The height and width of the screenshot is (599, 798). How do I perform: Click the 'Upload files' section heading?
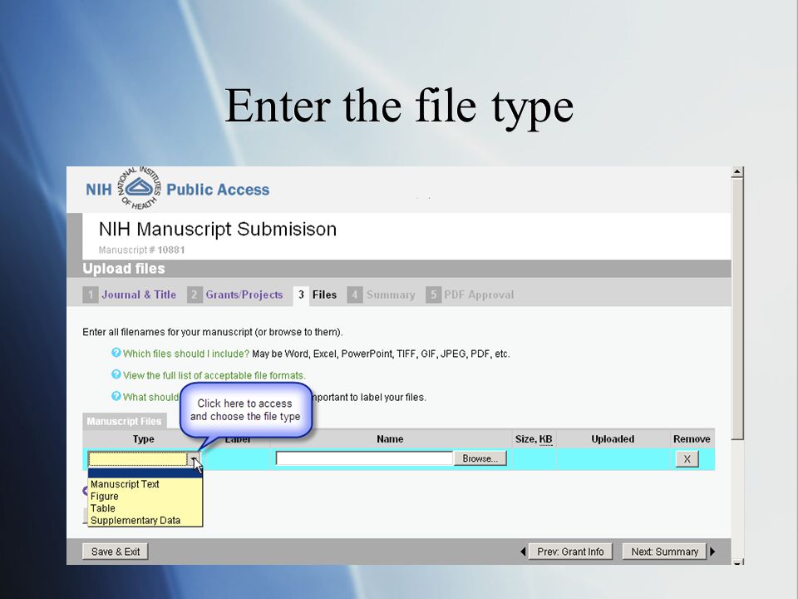click(x=124, y=269)
